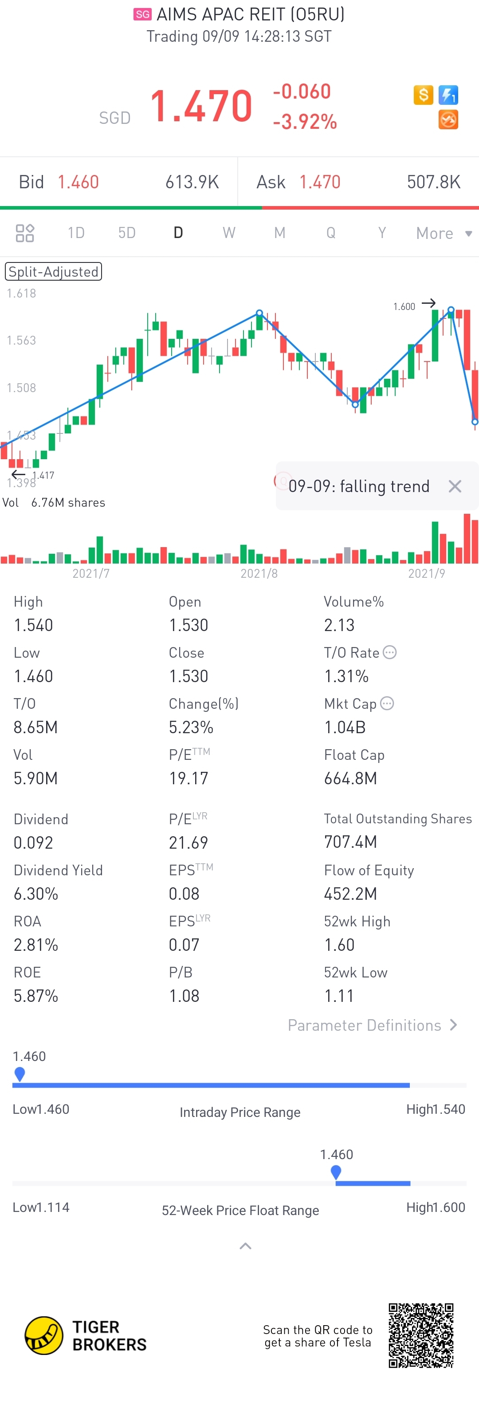The height and width of the screenshot is (1406, 479).
Task: Toggle the Split-Adjusted chart option
Action: tap(53, 272)
